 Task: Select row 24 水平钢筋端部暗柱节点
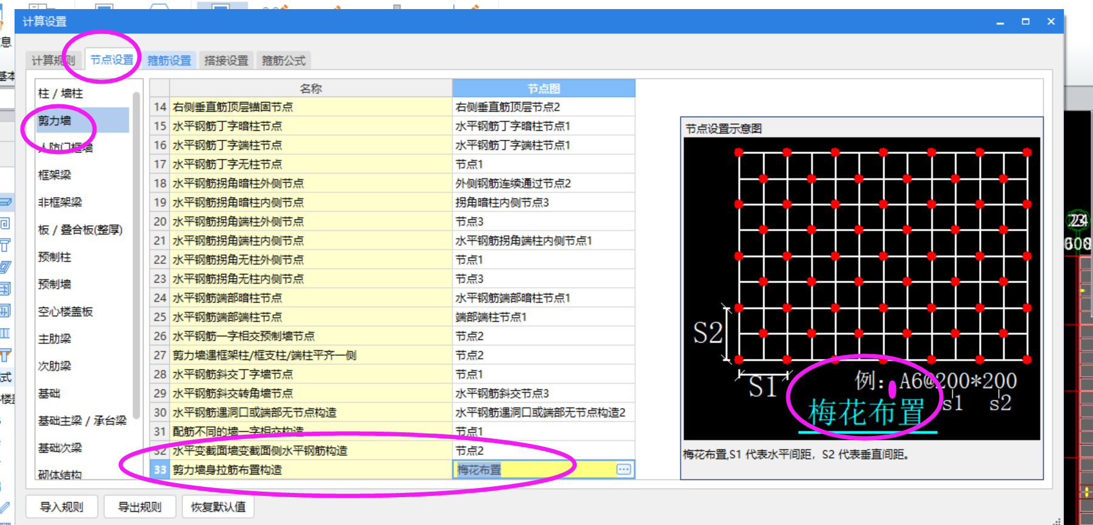point(311,298)
